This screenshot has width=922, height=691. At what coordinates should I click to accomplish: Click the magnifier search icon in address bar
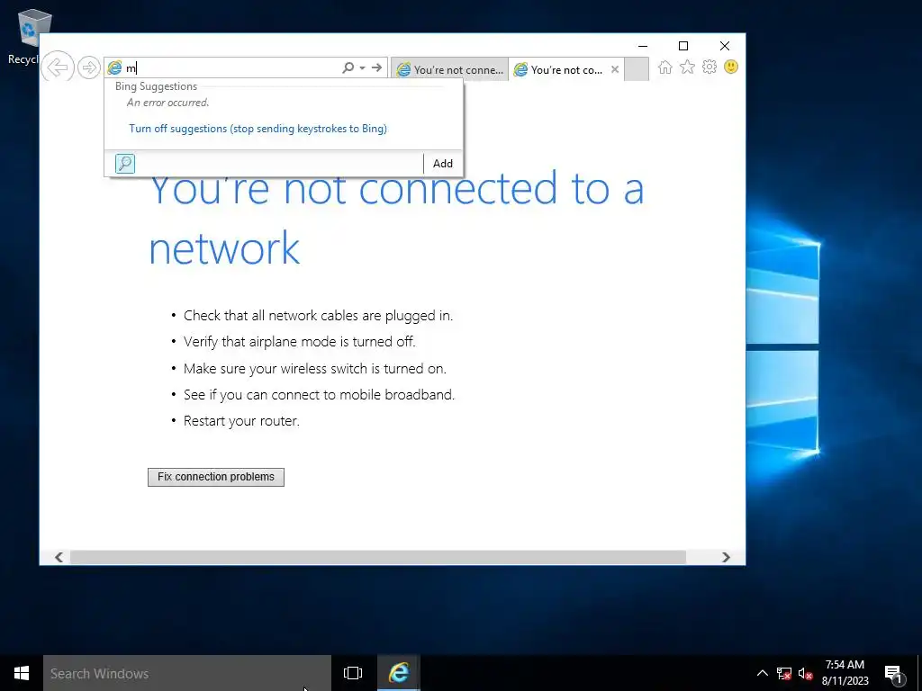[348, 67]
